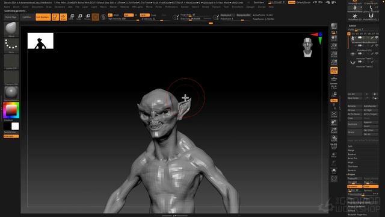Click the Solo mode icon
Screen dimensions: 385x217
(x=334, y=171)
